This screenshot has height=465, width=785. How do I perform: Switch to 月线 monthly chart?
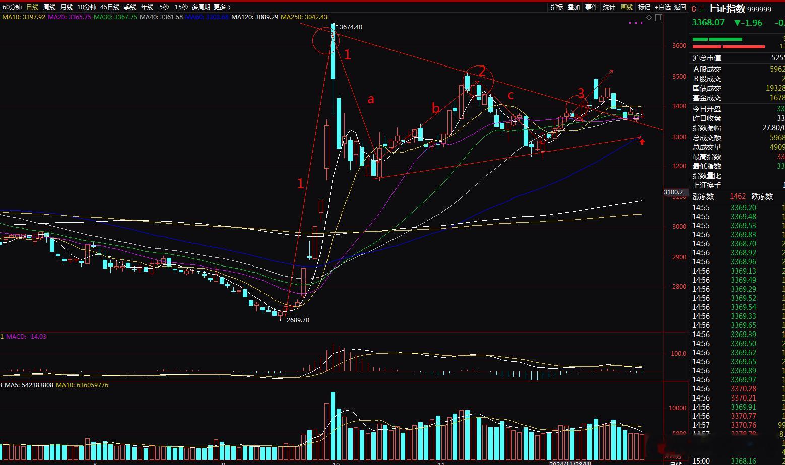tap(66, 7)
